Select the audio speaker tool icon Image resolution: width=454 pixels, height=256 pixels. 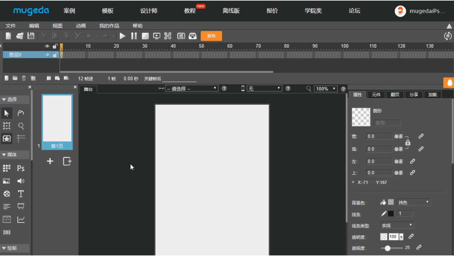tap(21, 181)
